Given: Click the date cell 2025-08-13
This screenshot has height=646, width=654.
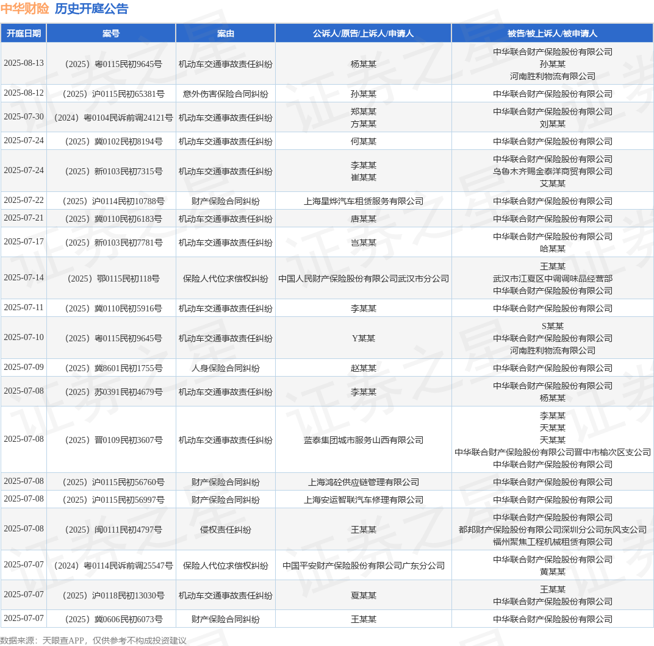Looking at the screenshot, I should (x=24, y=63).
